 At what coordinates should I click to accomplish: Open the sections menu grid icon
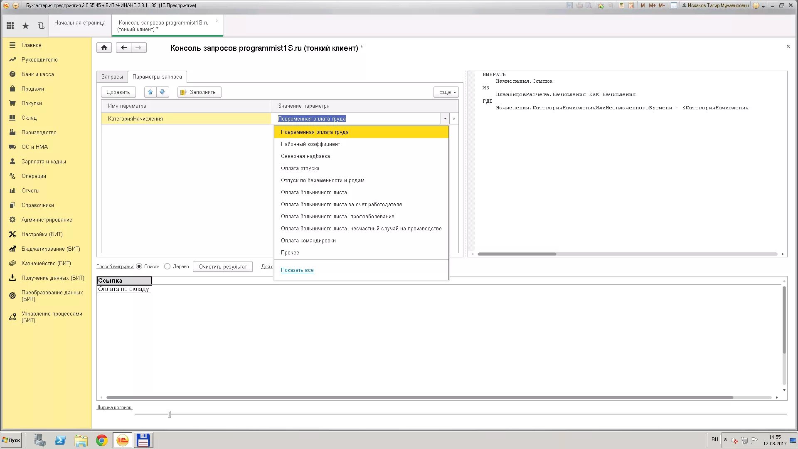coord(10,26)
